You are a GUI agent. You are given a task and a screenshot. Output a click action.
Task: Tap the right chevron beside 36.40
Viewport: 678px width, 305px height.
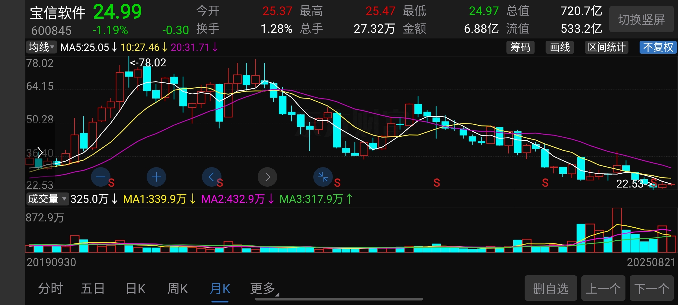coord(40,152)
